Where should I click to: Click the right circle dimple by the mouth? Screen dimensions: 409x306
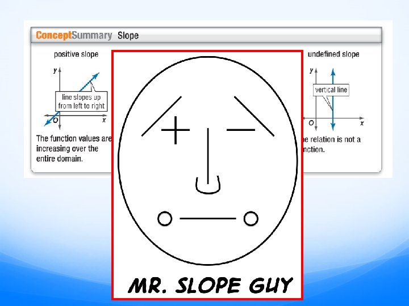tap(251, 218)
